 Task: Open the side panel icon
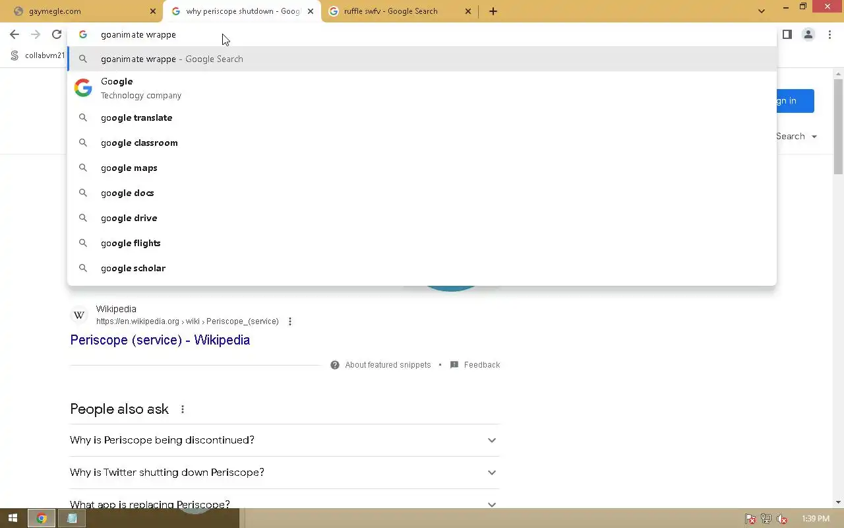pyautogui.click(x=787, y=34)
